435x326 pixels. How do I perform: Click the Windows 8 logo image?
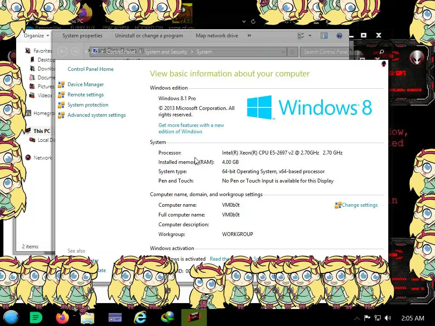point(309,107)
